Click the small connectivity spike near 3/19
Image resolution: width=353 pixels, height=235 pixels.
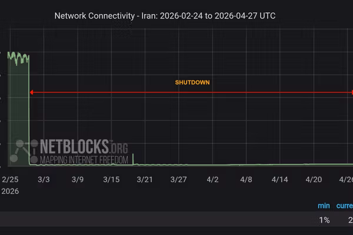coord(133,157)
